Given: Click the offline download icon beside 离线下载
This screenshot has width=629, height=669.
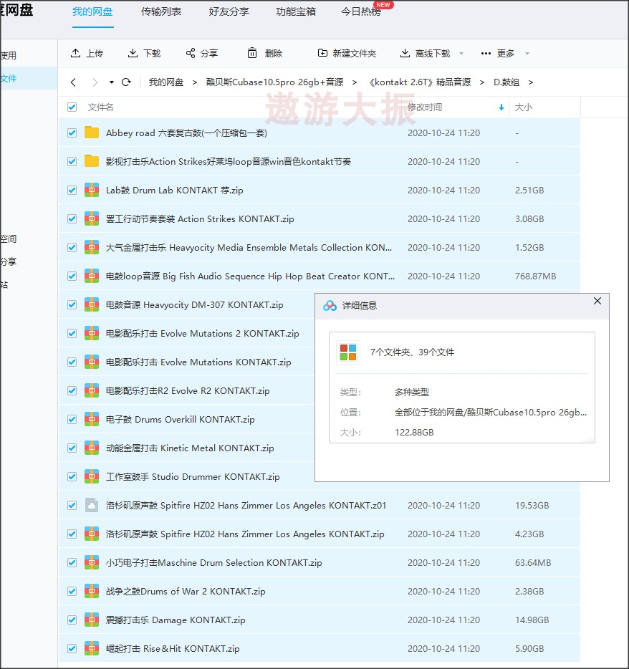Looking at the screenshot, I should coord(405,53).
